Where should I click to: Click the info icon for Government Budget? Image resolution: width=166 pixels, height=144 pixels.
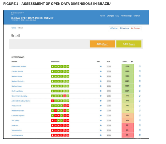(x=101, y=66)
